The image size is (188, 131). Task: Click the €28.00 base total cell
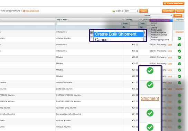(x=135, y=121)
